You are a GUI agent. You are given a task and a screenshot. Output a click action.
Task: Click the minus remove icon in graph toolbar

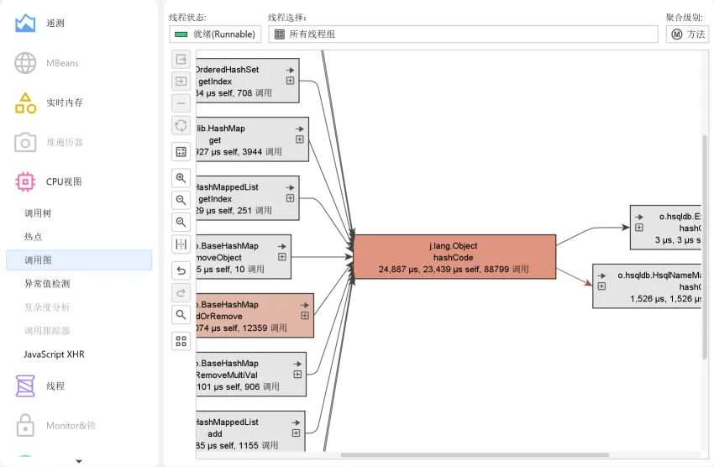(x=181, y=103)
